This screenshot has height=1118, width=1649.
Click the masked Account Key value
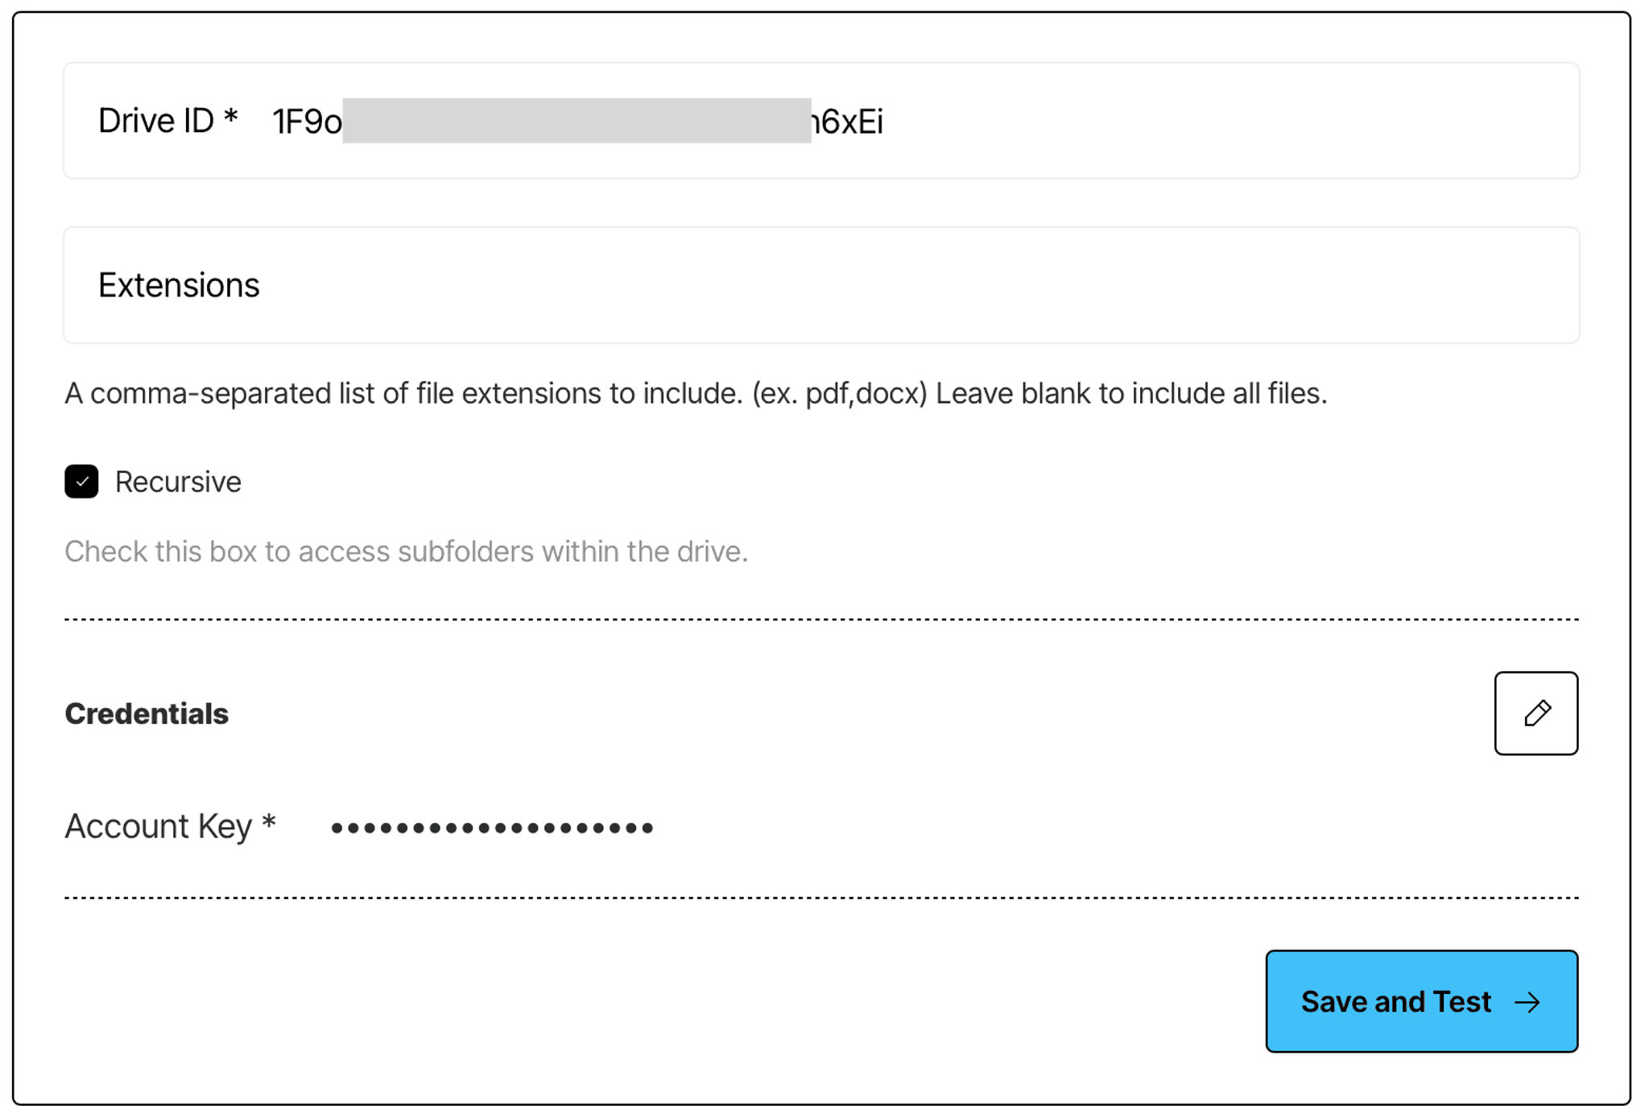click(x=492, y=827)
